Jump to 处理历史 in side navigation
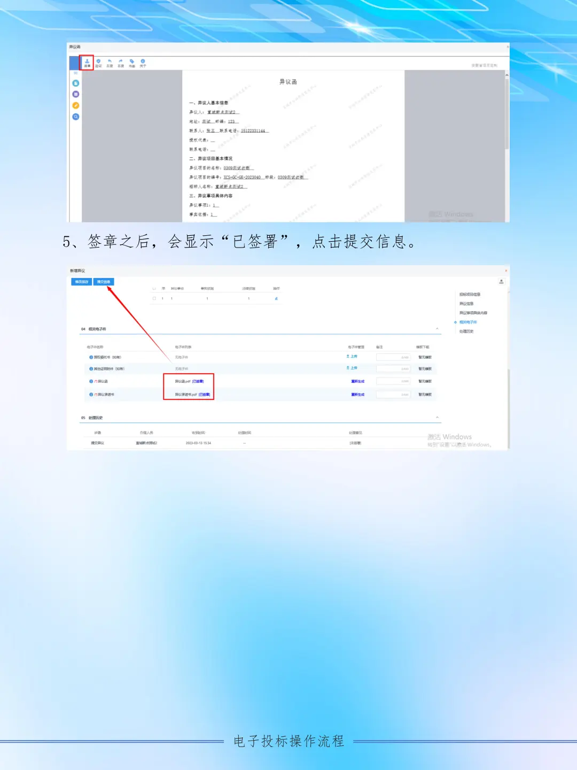Image resolution: width=577 pixels, height=770 pixels. pos(466,332)
